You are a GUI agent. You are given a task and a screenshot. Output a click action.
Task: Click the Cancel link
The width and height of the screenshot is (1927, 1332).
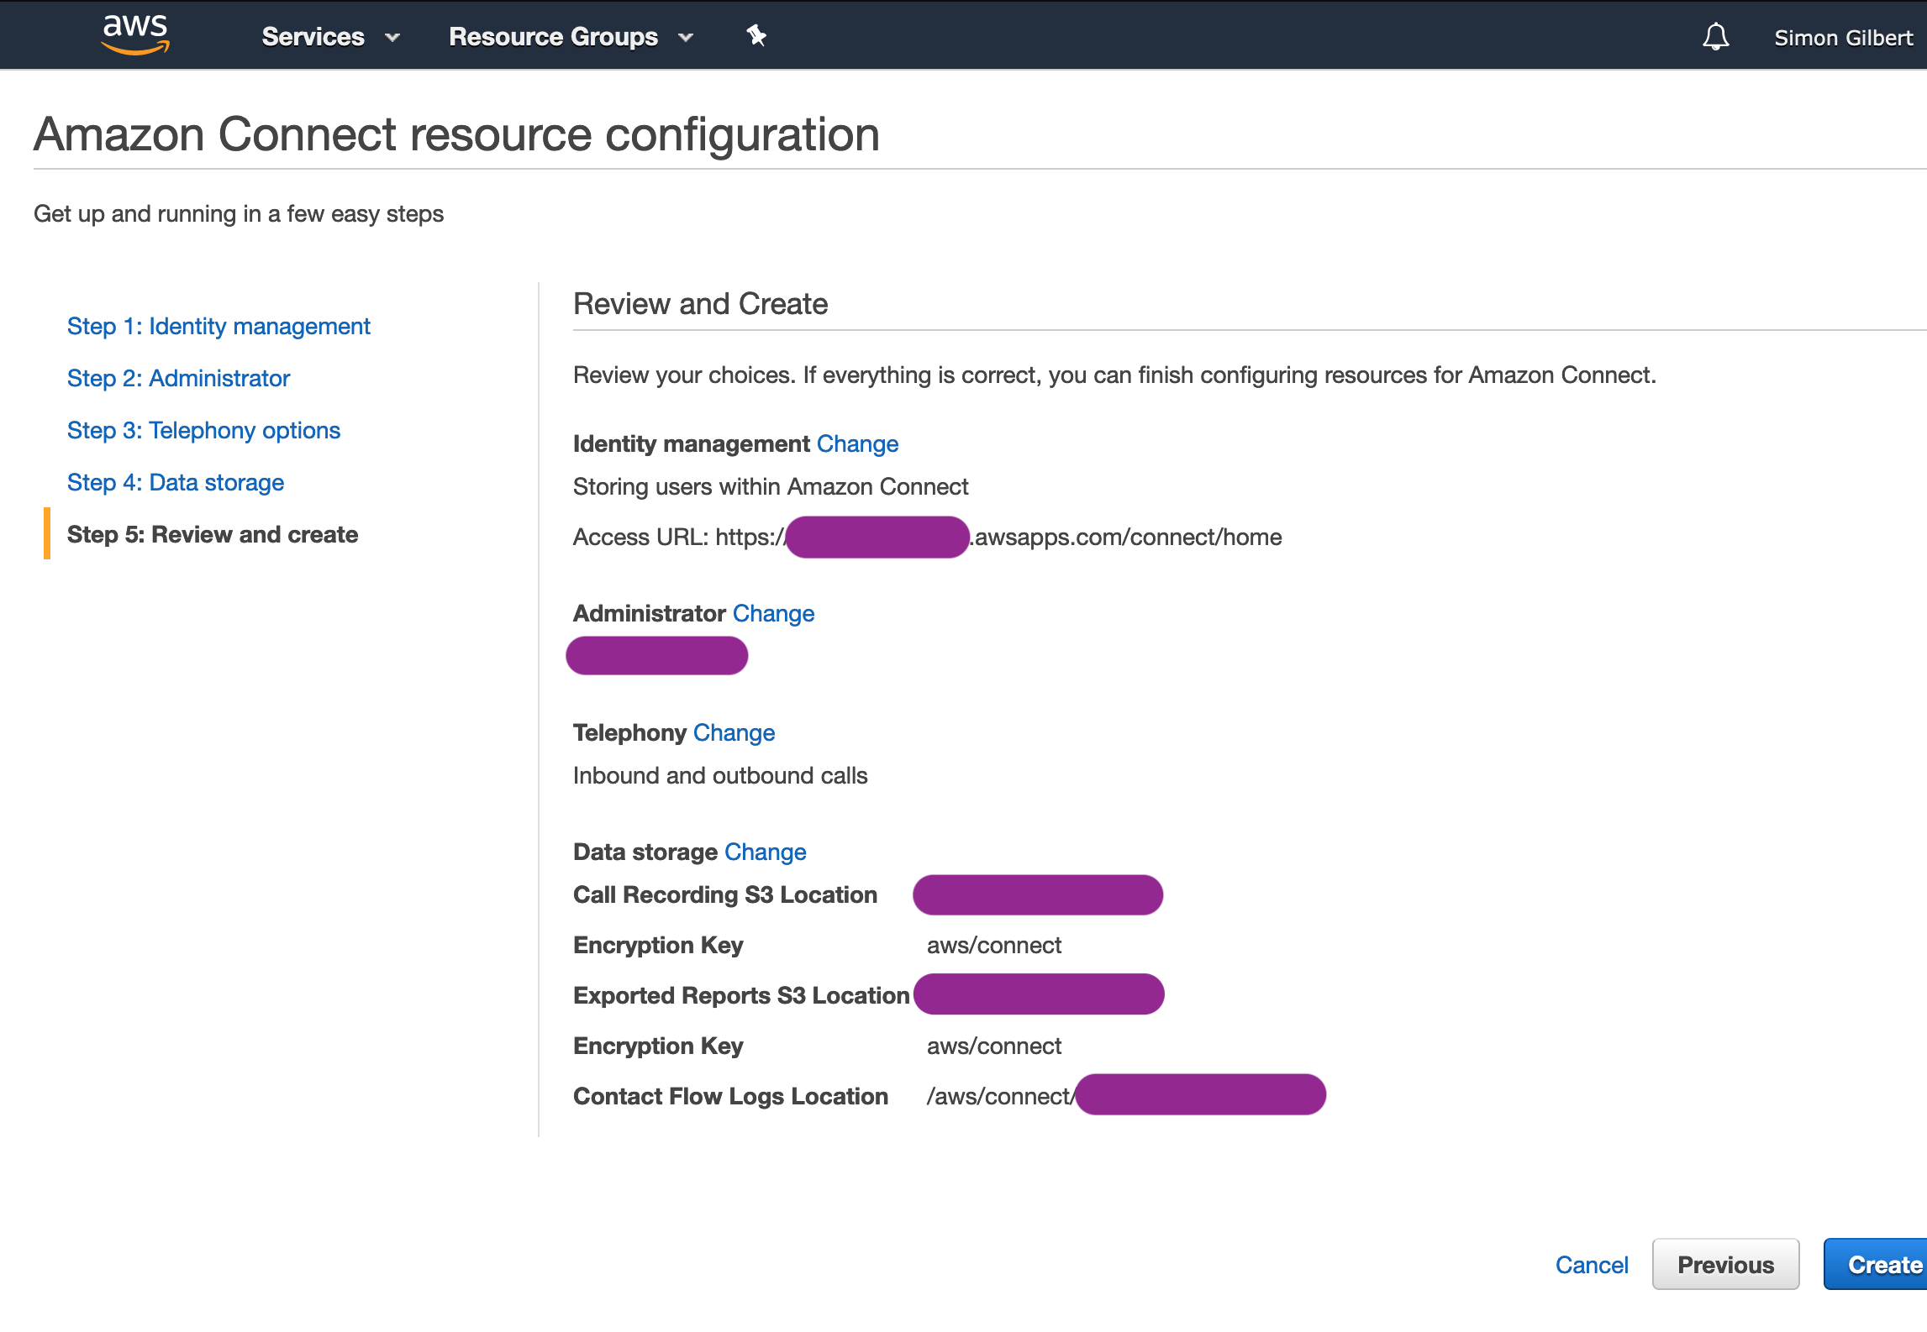click(x=1592, y=1265)
